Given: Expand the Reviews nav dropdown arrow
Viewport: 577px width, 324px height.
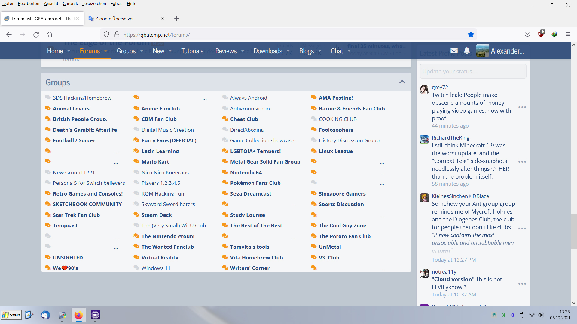Looking at the screenshot, I should pyautogui.click(x=243, y=51).
